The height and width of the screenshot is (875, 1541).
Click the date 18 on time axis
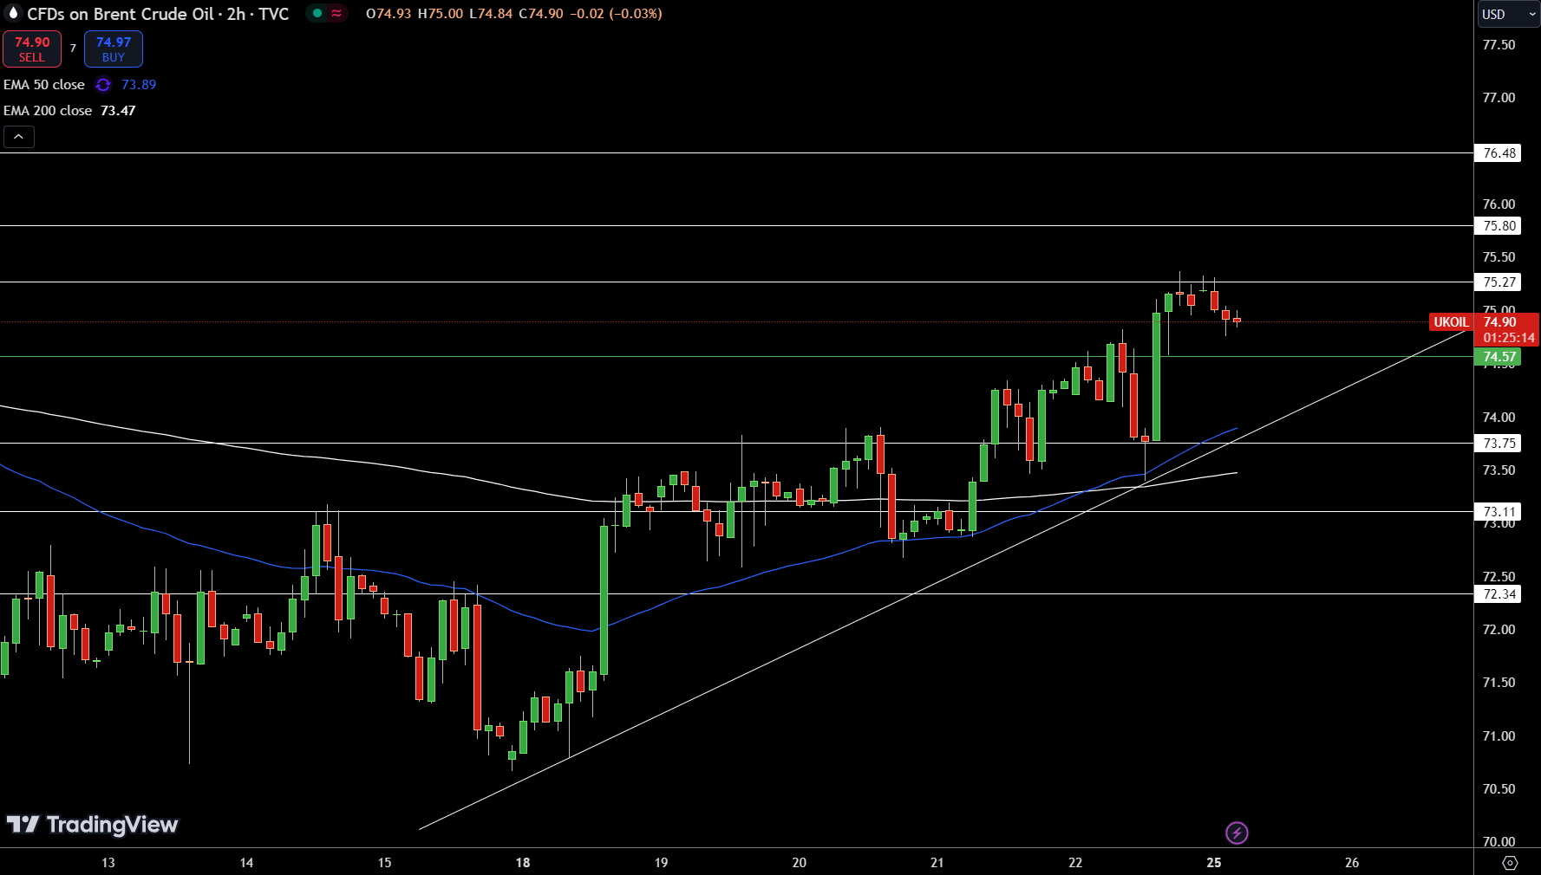coord(523,863)
